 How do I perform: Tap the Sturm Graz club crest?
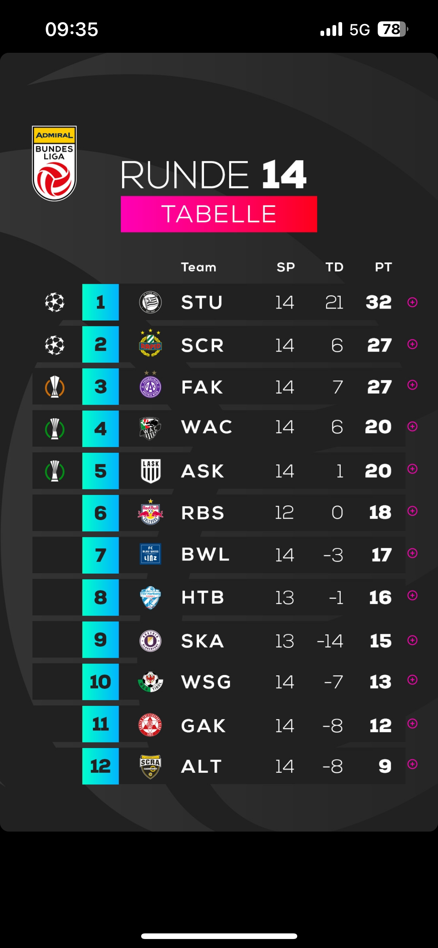coord(150,302)
